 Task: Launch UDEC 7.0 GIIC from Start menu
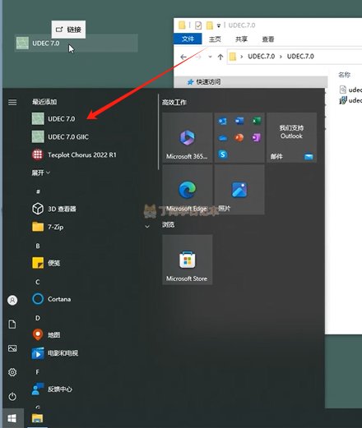60,136
